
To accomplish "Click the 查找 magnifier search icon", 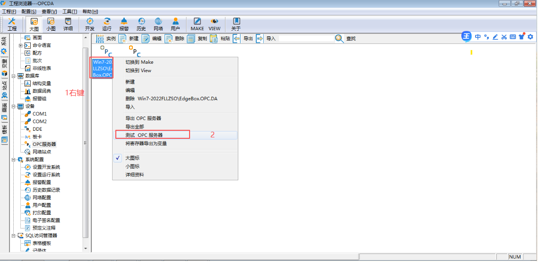I will pos(339,39).
